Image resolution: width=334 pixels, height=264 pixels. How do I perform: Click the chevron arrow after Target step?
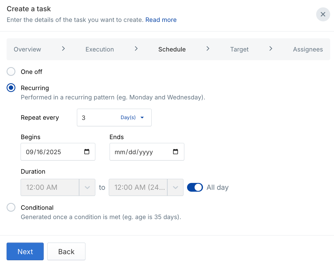[x=271, y=49]
